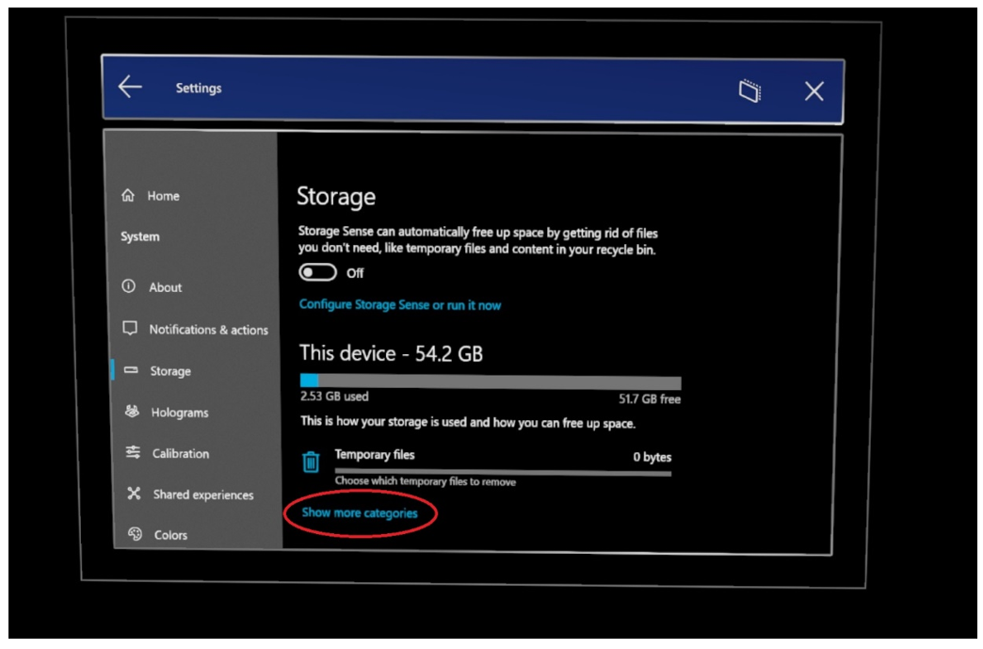Click the About info icon
This screenshot has width=983, height=649.
click(x=128, y=286)
